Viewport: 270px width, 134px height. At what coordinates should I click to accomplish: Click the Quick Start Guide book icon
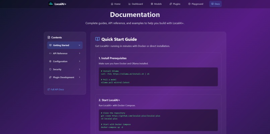tap(97, 39)
